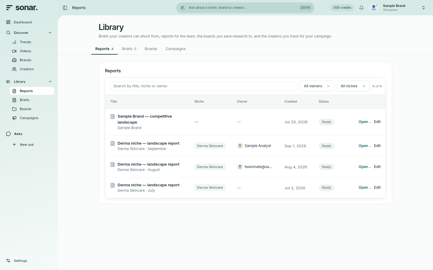The image size is (433, 270).
Task: Click the Library books icon
Action: coord(8,82)
